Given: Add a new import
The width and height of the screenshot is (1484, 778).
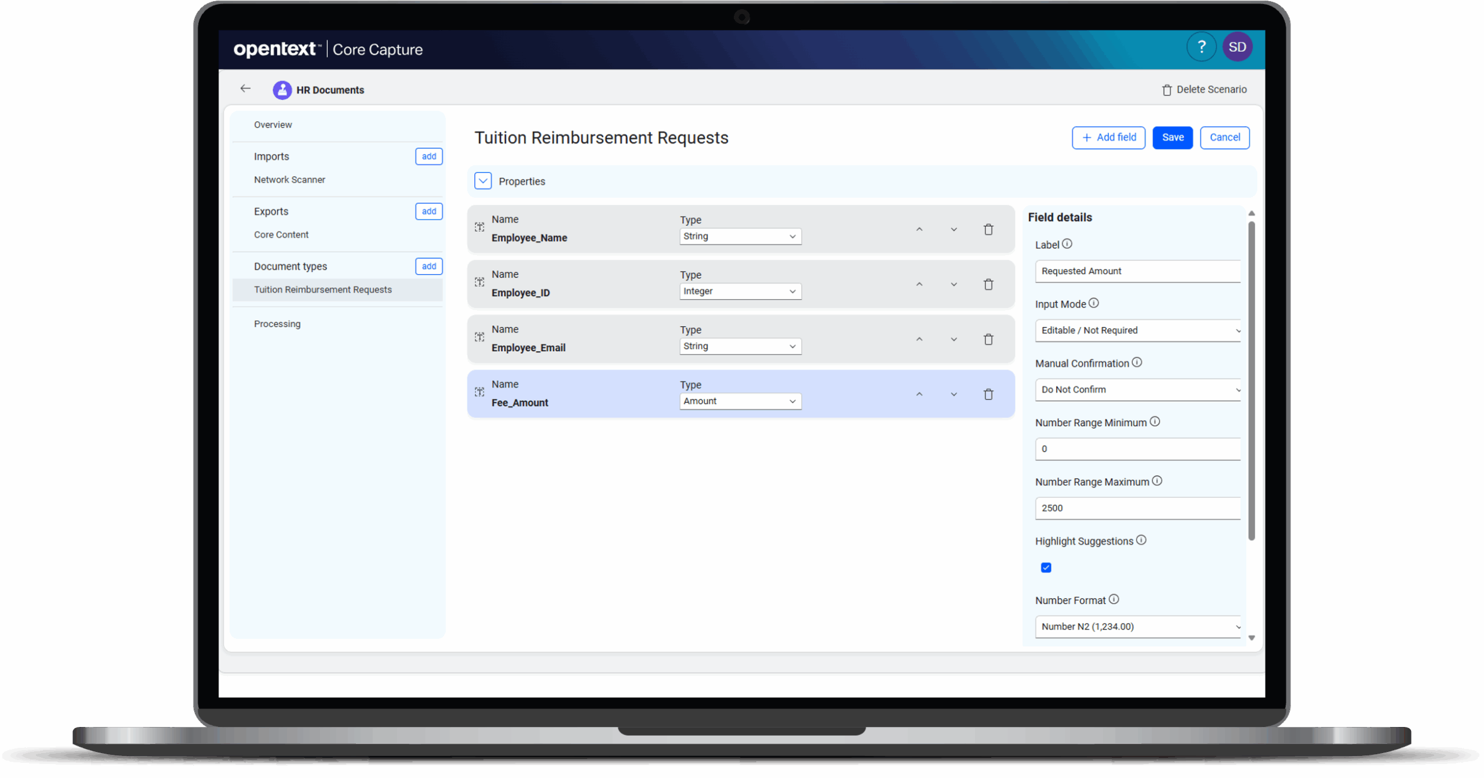Looking at the screenshot, I should click(428, 157).
